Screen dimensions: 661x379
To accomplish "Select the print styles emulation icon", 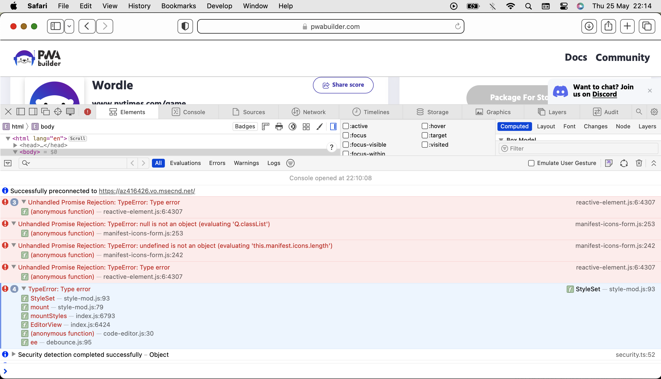I will [279, 127].
